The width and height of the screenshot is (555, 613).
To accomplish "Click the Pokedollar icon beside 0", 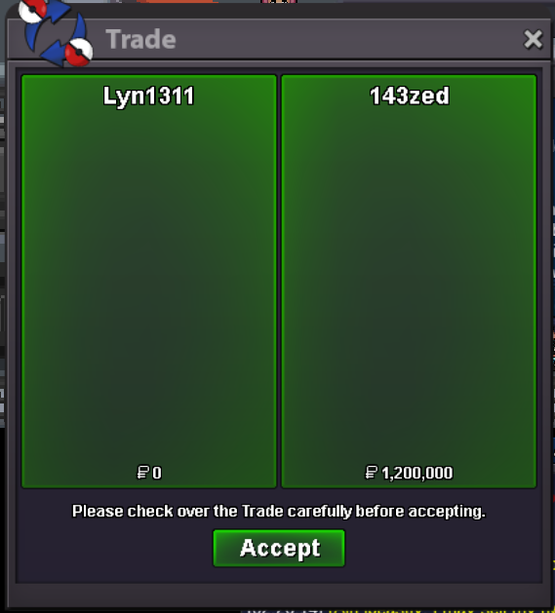I will click(142, 473).
